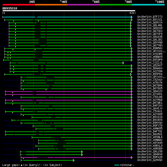The image size is (167, 167).
Task: Open the UniRef100_Q680I4 hit label
Action: [150, 22]
